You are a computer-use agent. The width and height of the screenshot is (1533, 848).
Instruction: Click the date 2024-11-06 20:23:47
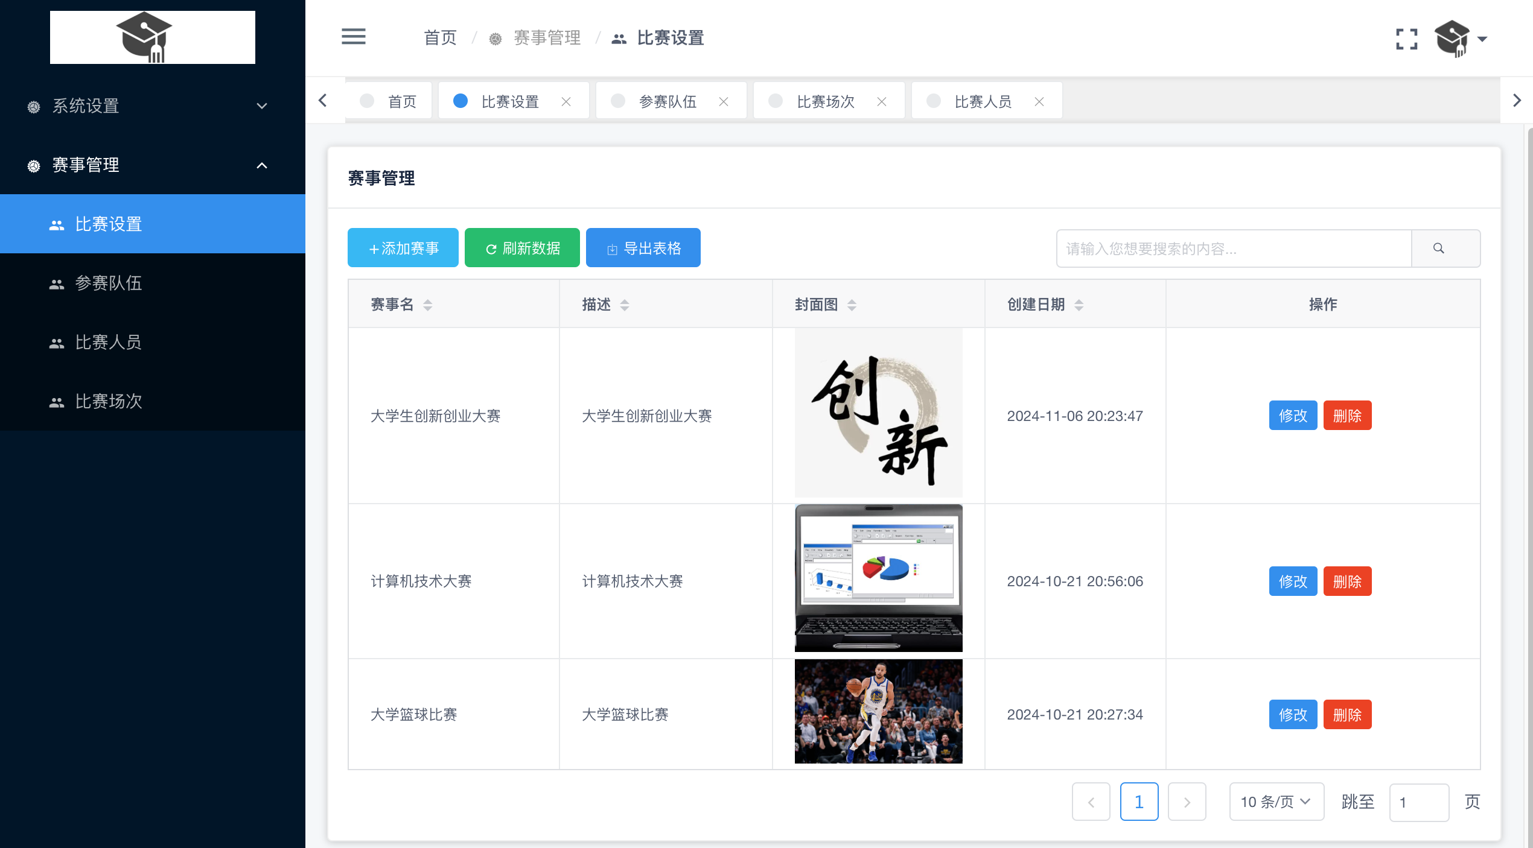pyautogui.click(x=1075, y=416)
